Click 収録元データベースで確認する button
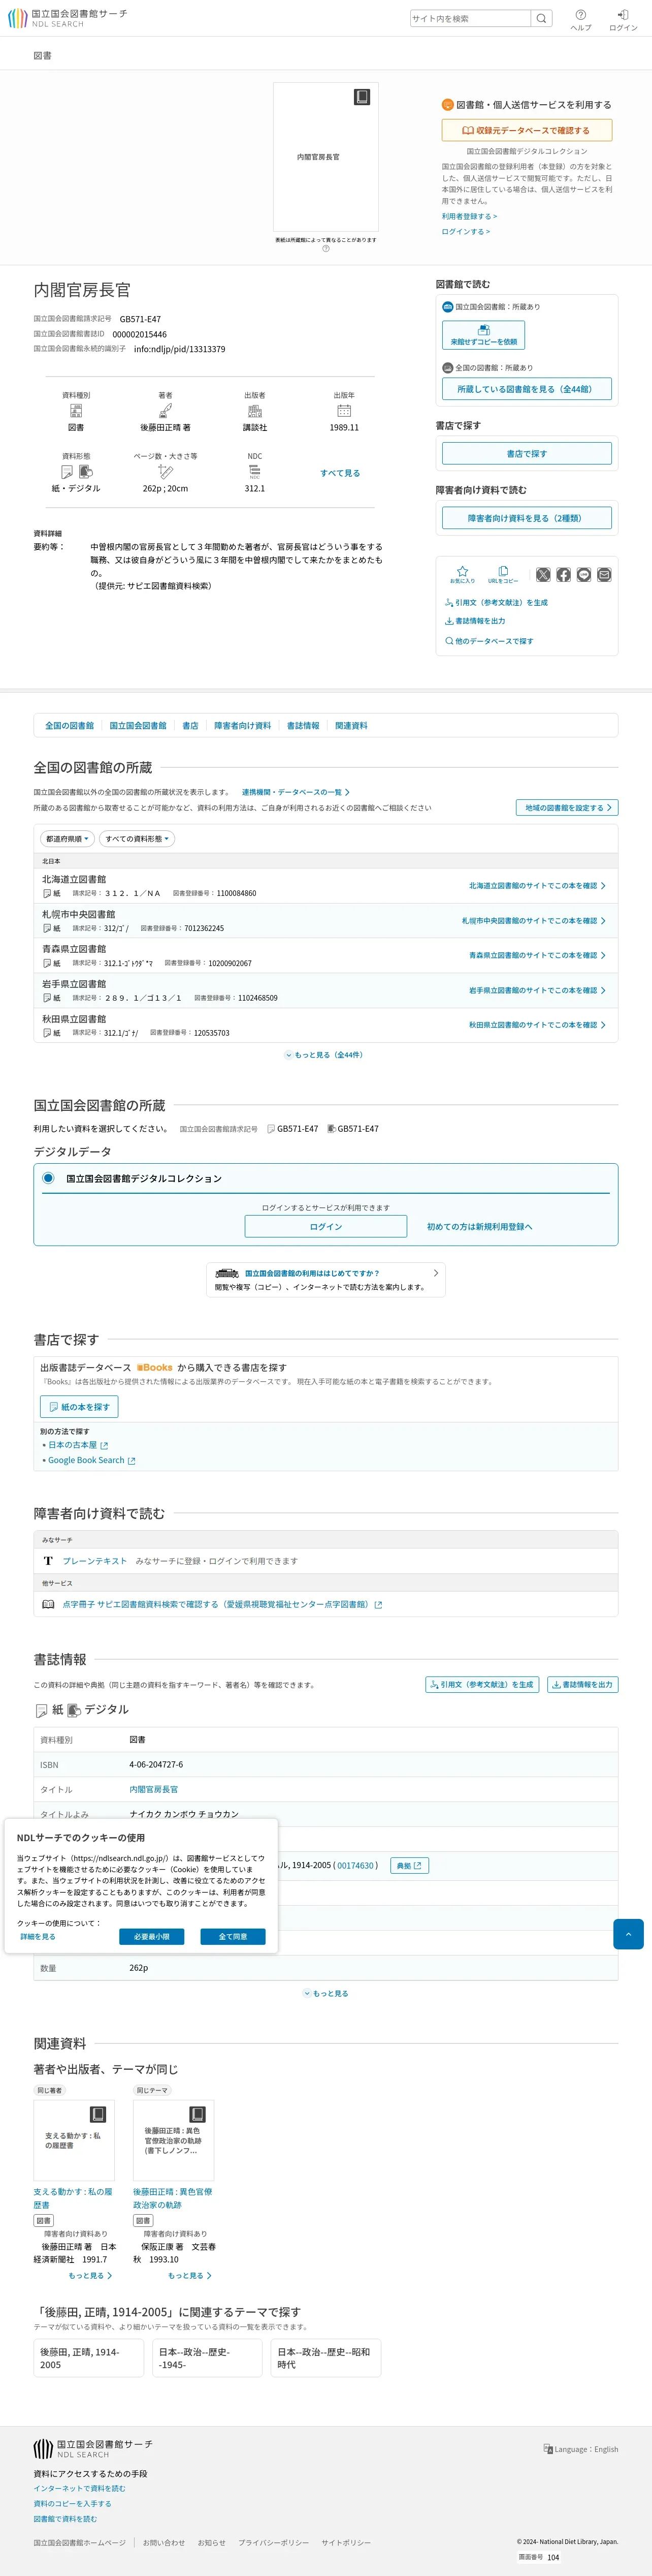The width and height of the screenshot is (652, 2576). point(526,130)
